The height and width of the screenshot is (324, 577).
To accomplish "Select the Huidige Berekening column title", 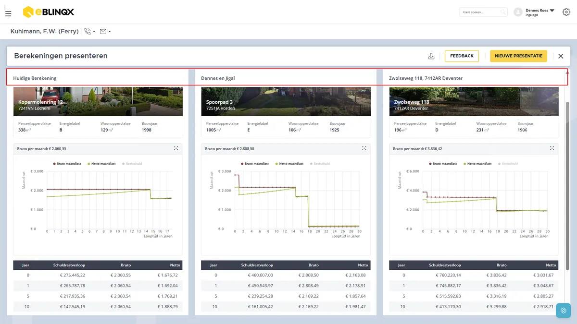I will 35,78.
